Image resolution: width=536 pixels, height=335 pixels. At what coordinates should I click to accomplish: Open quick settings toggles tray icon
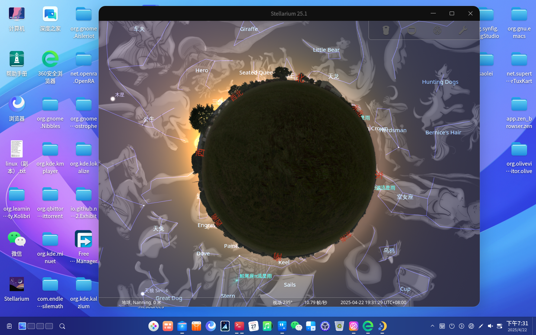point(500,326)
